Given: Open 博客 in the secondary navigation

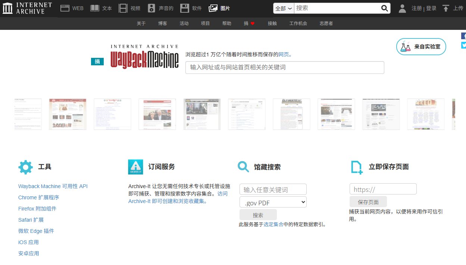Looking at the screenshot, I should point(163,24).
